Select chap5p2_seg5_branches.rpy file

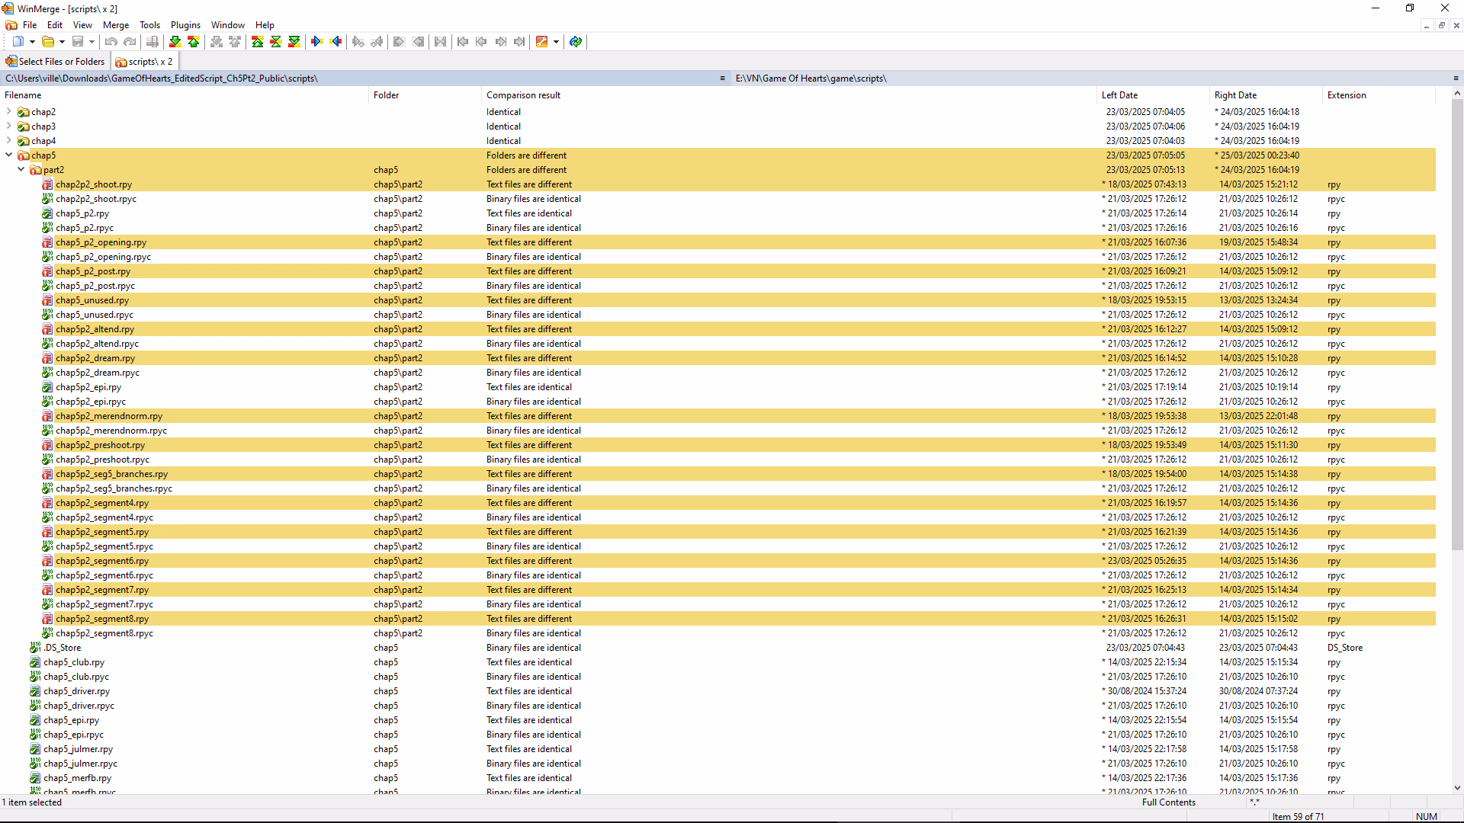pos(111,474)
